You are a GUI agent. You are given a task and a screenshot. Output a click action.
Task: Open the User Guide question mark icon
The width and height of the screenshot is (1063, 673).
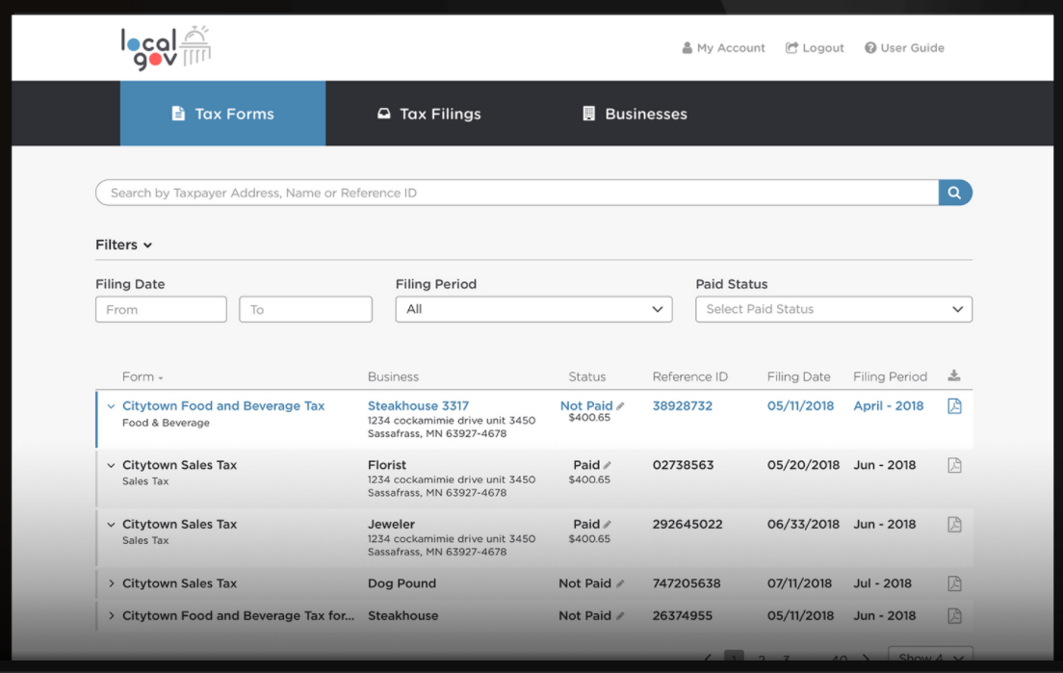tap(870, 47)
